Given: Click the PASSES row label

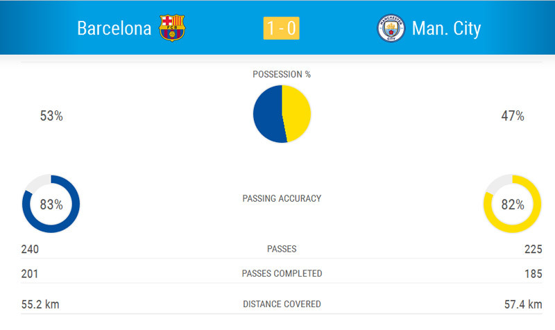Looking at the screenshot, I should (x=282, y=249).
